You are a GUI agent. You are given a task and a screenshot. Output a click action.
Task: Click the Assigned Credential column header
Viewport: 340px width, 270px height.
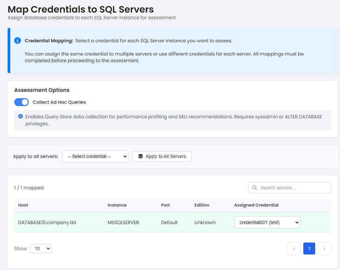pyautogui.click(x=256, y=205)
